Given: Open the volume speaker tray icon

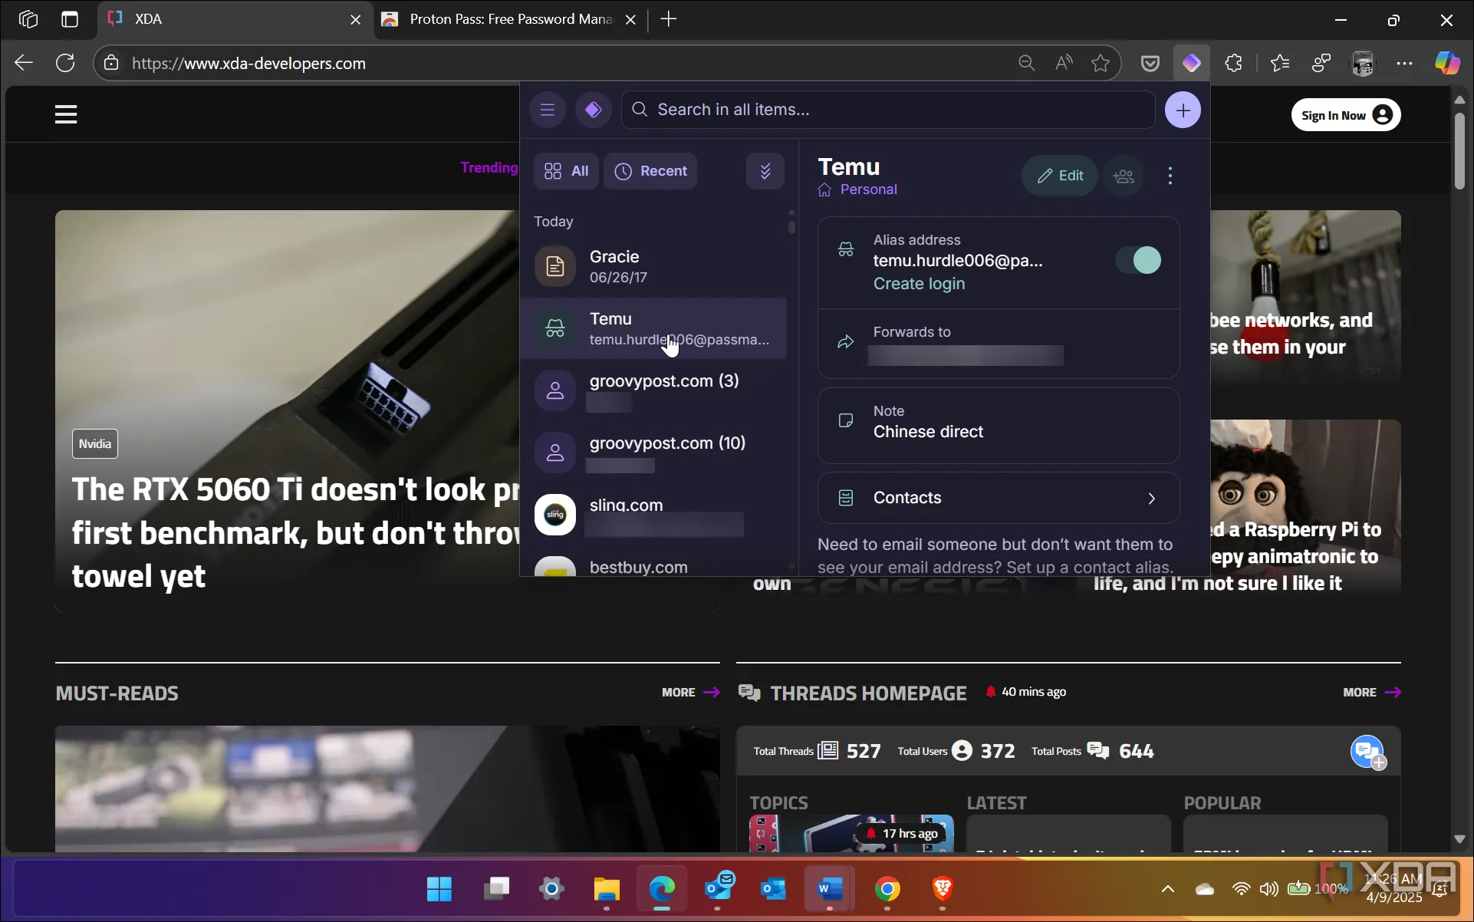Looking at the screenshot, I should click(x=1268, y=889).
